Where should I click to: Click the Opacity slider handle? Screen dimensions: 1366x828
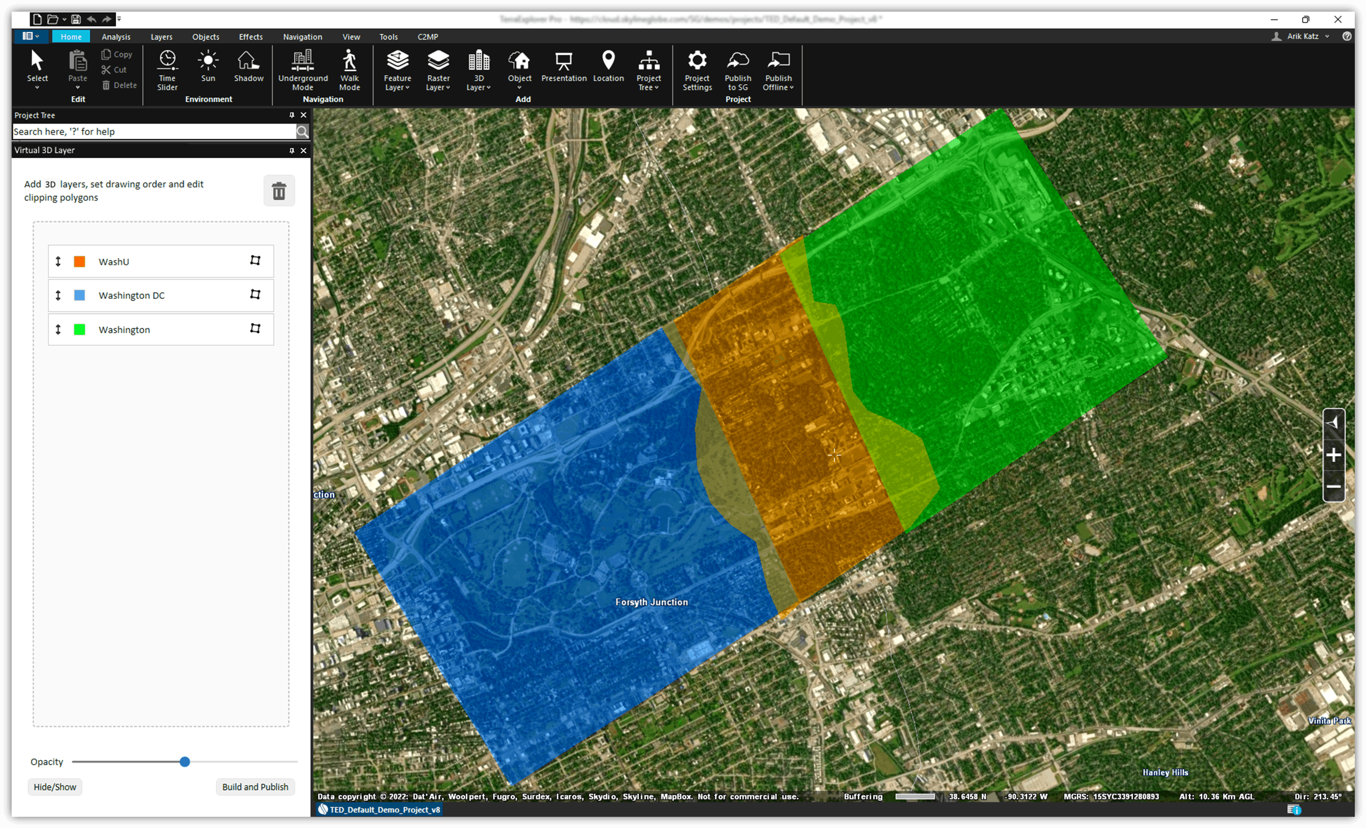pos(185,762)
